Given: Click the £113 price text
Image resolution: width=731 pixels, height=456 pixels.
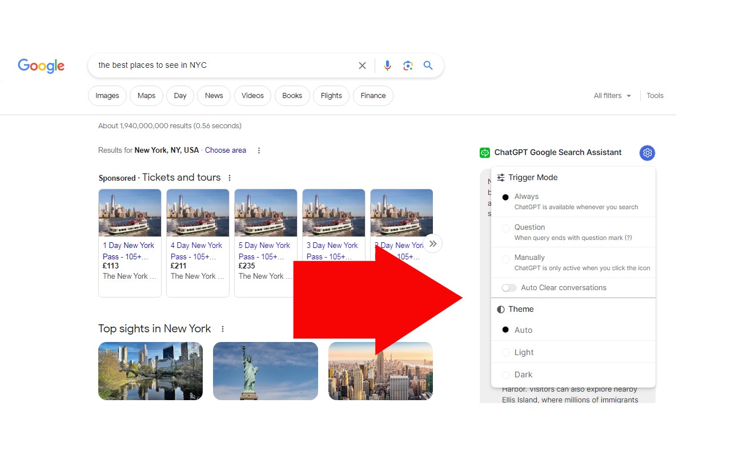Looking at the screenshot, I should click(111, 266).
